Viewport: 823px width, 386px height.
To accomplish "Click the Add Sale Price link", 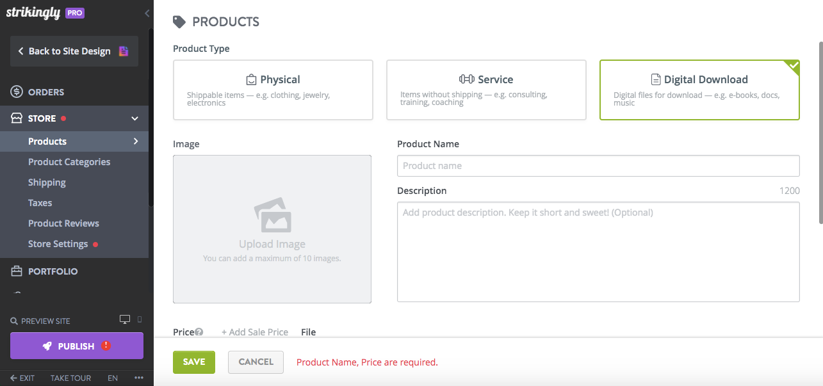I will (254, 332).
